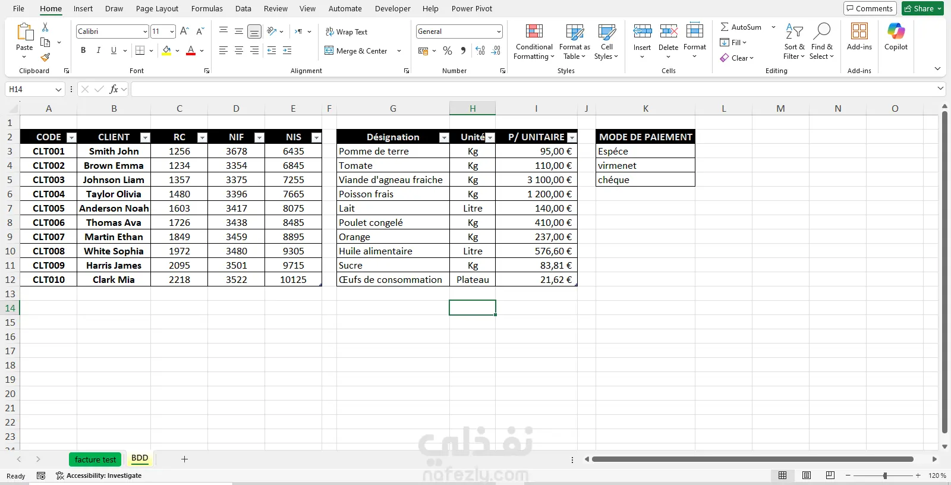This screenshot has width=951, height=485.
Task: Open Conditional Formatting icon
Action: 534,32
